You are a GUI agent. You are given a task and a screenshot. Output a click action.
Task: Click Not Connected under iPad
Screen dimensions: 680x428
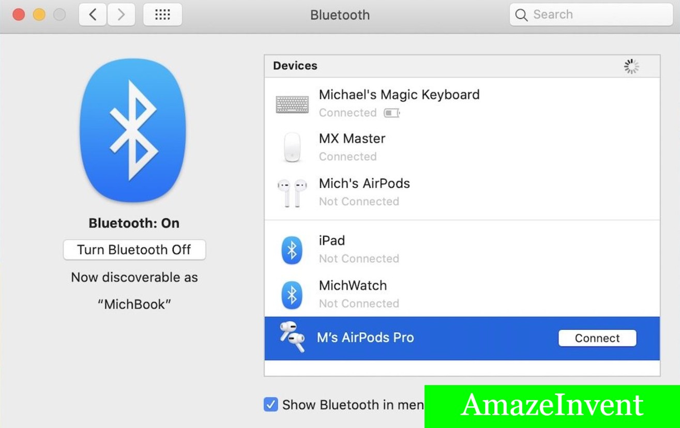pyautogui.click(x=359, y=258)
